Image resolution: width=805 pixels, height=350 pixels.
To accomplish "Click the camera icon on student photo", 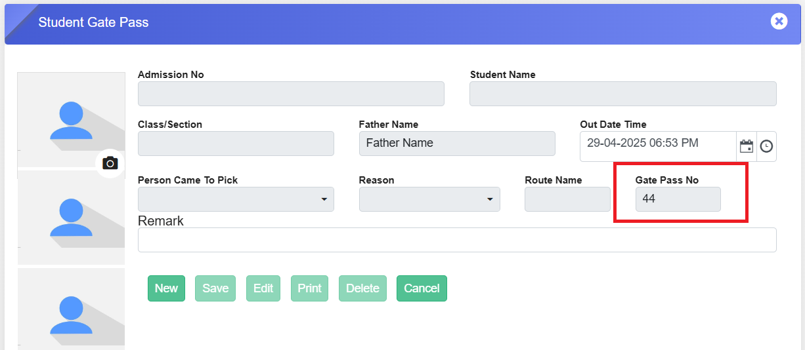I will click(110, 163).
